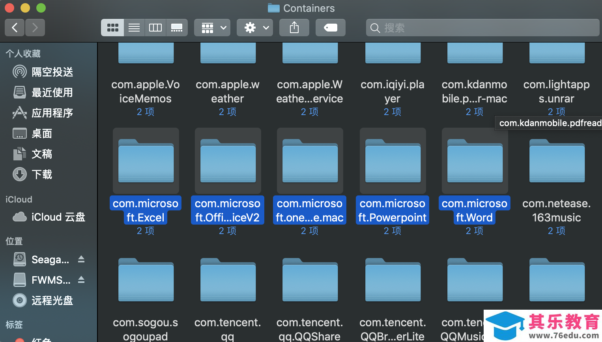This screenshot has width=602, height=342.
Task: Click the com.sogou.sogoupad name label
Action: 146,329
